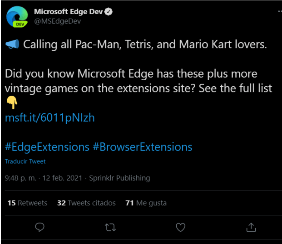This screenshot has width=282, height=244.
Task: Click the reply speech bubble icon
Action: pyautogui.click(x=40, y=226)
